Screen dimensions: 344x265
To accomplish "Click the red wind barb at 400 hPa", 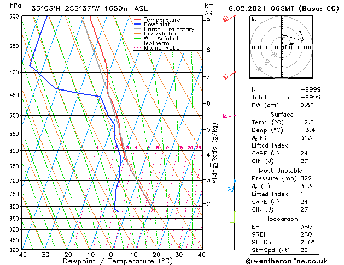I will [x=229, y=75].
